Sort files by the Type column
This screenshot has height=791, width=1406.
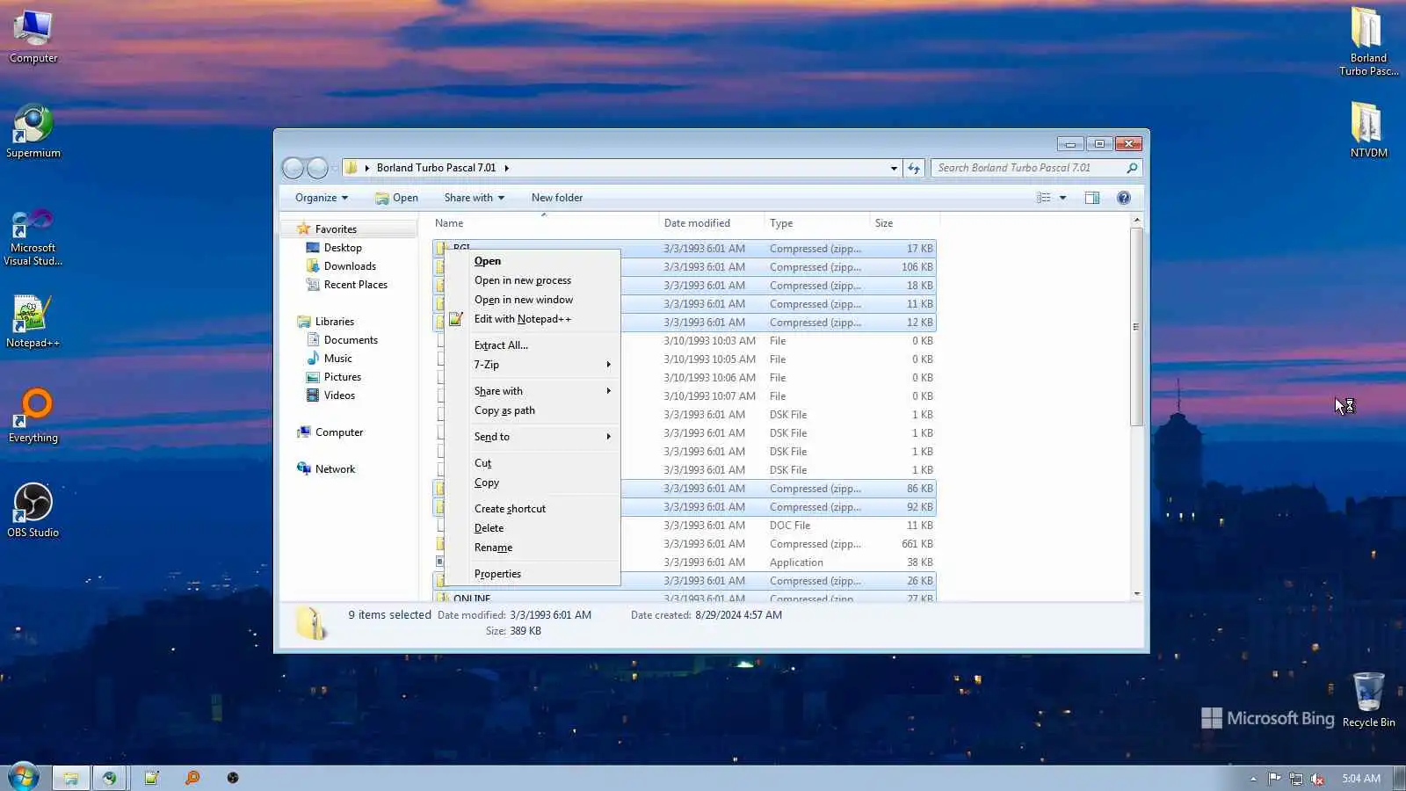coord(817,223)
